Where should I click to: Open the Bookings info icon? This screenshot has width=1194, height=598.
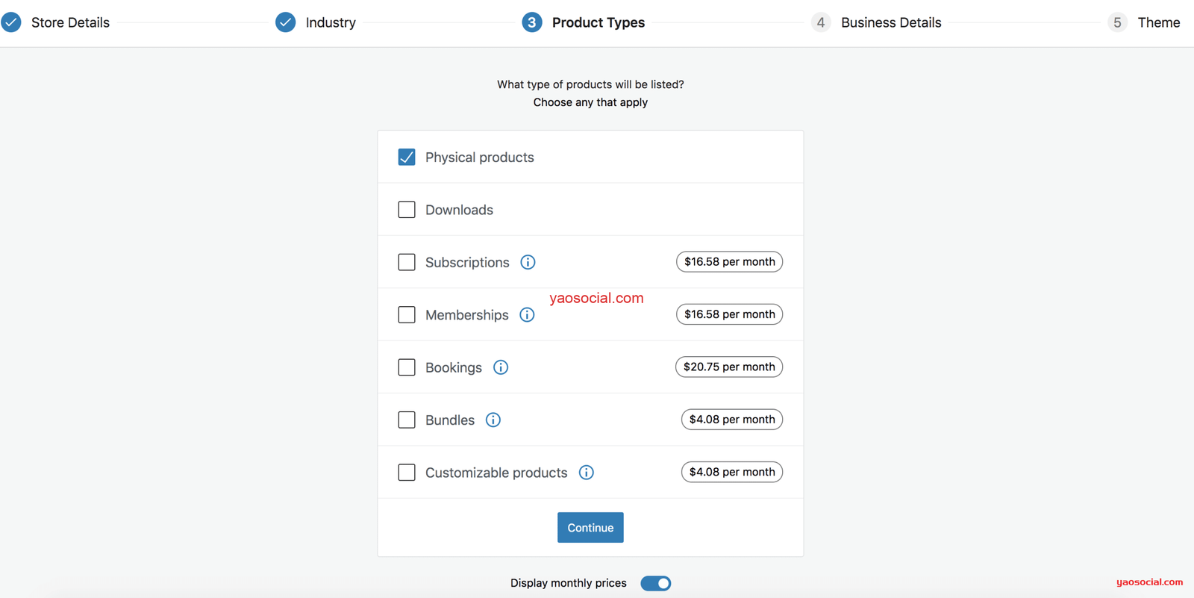[x=501, y=367]
